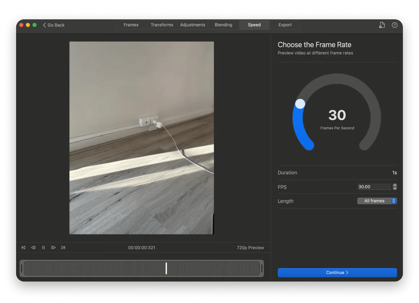
Task: Open the project settings document icon
Action: click(x=382, y=25)
